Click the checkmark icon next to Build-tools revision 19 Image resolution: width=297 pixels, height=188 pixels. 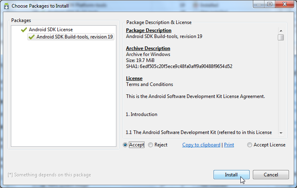(x=31, y=37)
